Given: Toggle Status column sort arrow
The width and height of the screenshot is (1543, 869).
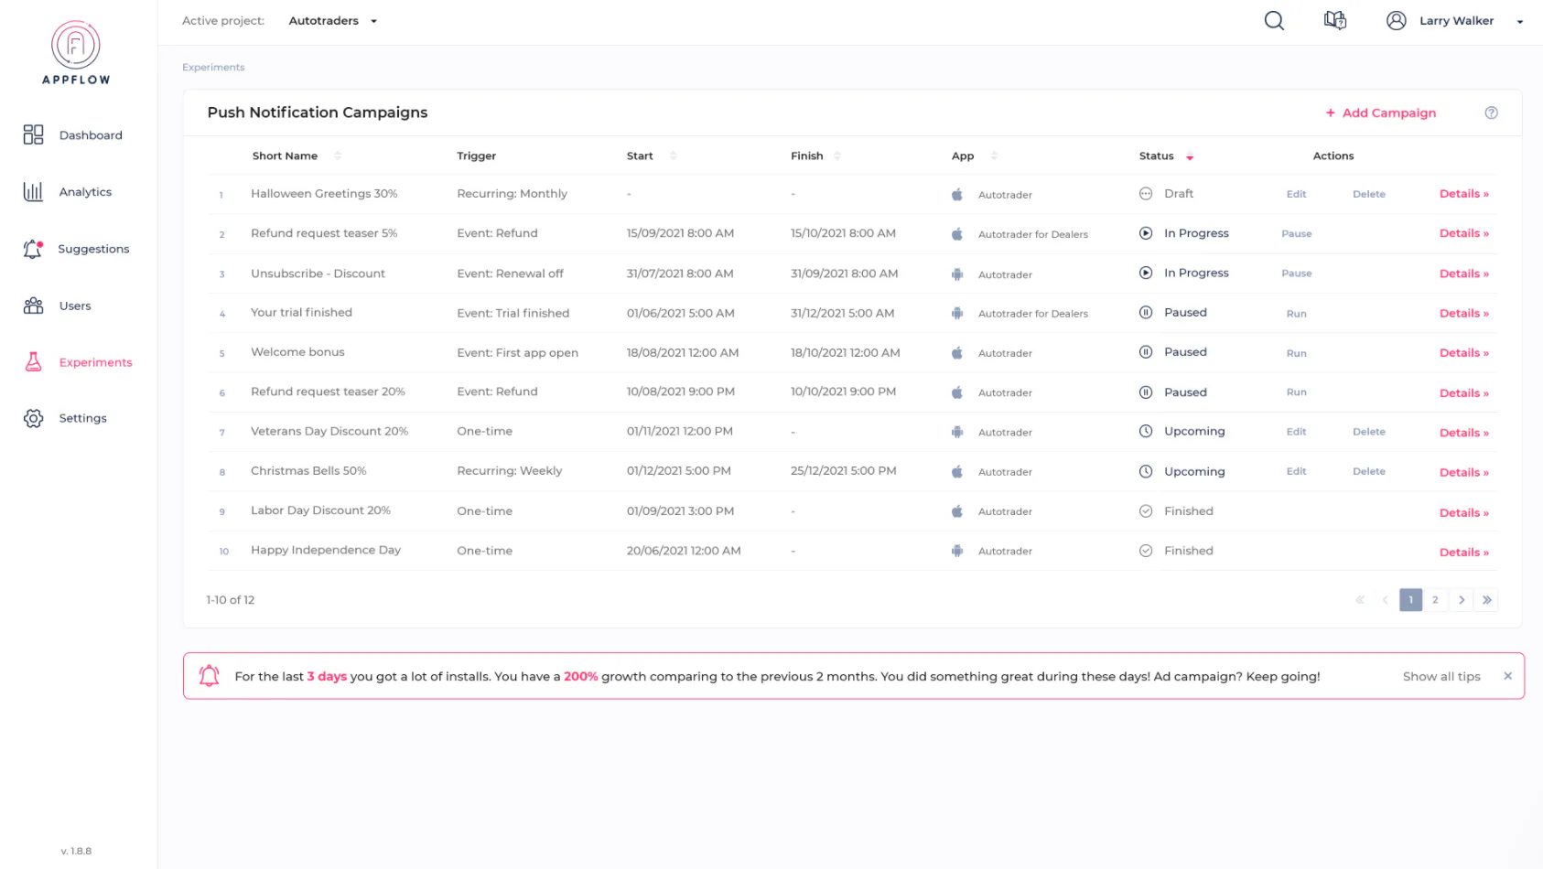Looking at the screenshot, I should [x=1190, y=157].
